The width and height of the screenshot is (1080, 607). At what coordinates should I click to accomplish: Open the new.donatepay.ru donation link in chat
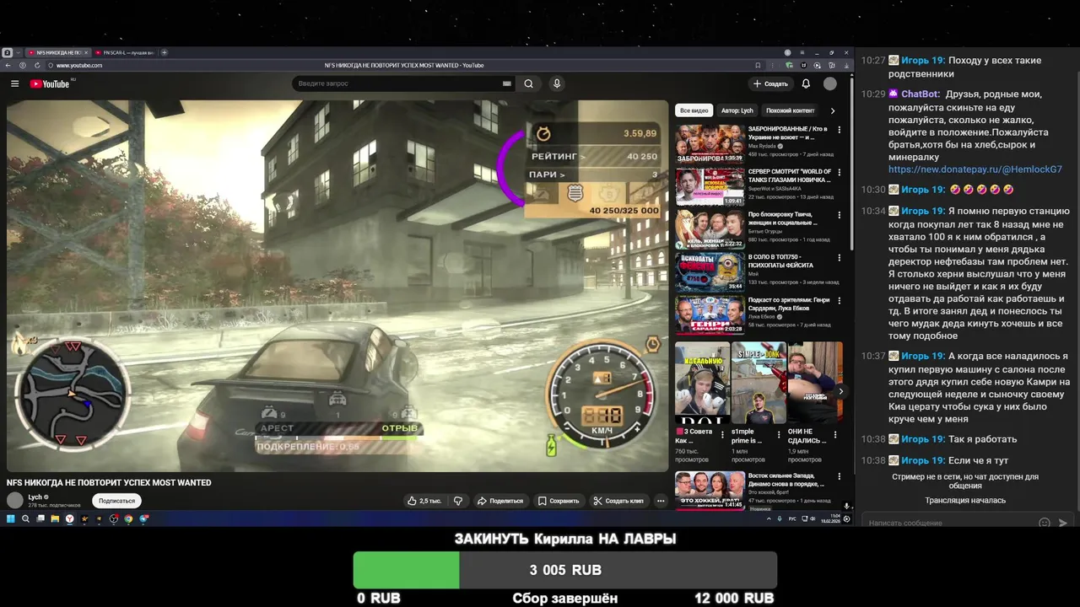coord(975,169)
